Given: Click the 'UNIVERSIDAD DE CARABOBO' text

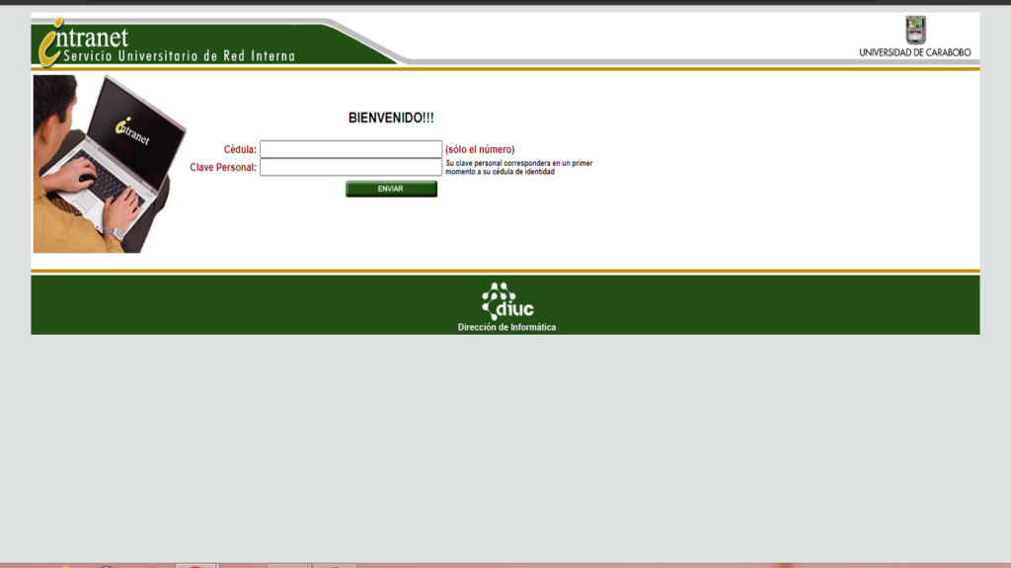Looking at the screenshot, I should (x=915, y=52).
